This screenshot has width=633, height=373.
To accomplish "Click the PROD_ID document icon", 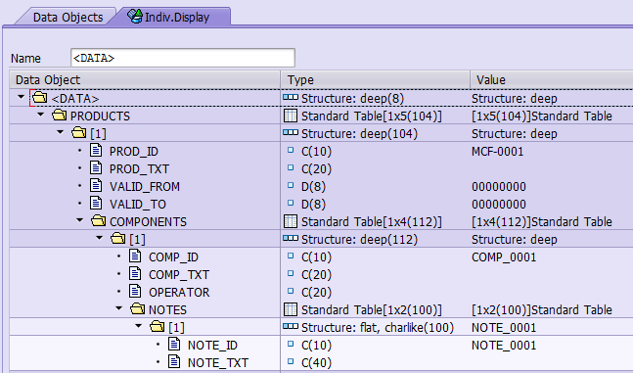I will 96,151.
